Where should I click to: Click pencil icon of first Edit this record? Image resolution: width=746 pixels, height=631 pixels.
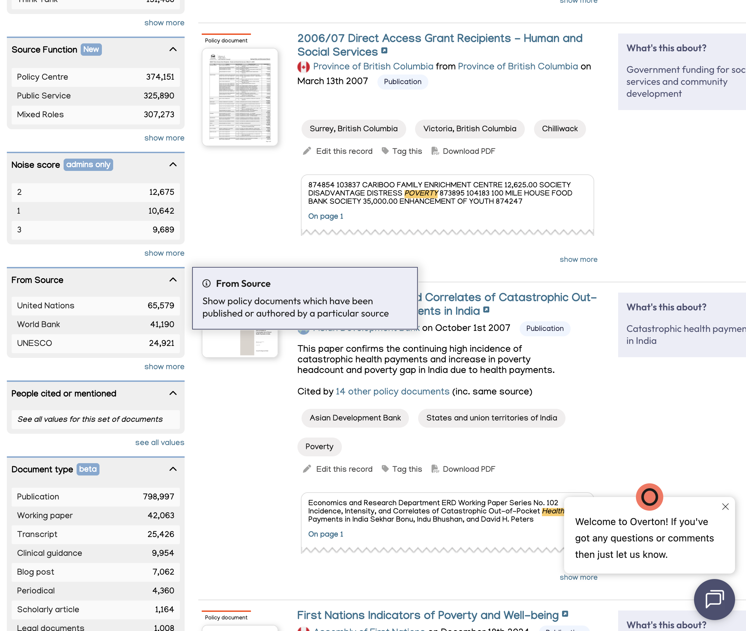click(307, 151)
